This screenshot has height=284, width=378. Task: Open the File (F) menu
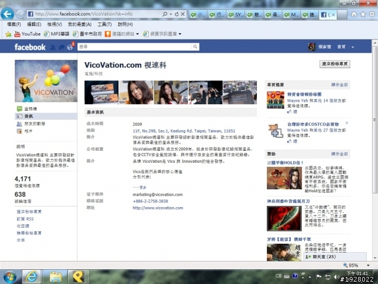click(x=14, y=24)
